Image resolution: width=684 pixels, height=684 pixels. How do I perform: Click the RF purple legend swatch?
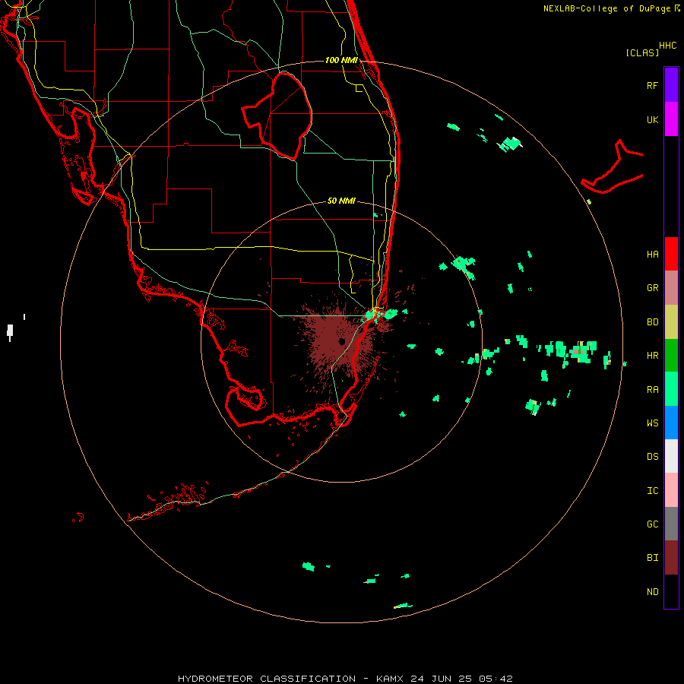(x=671, y=85)
